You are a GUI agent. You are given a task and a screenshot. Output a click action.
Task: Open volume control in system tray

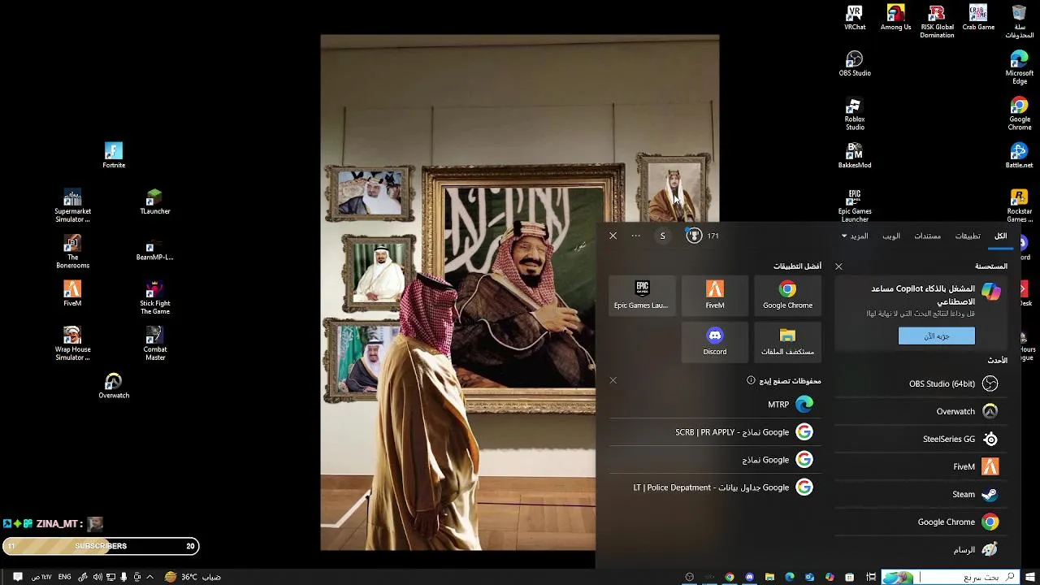[97, 577]
